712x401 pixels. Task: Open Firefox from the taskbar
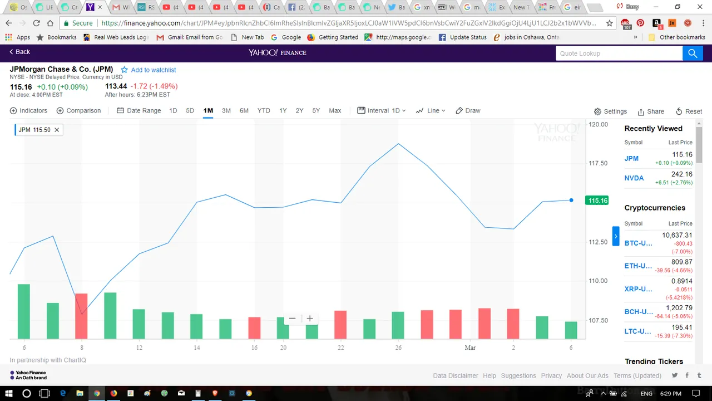click(113, 393)
